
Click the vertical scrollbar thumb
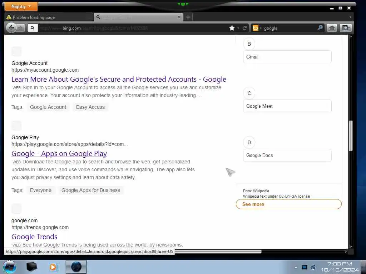pos(351,136)
